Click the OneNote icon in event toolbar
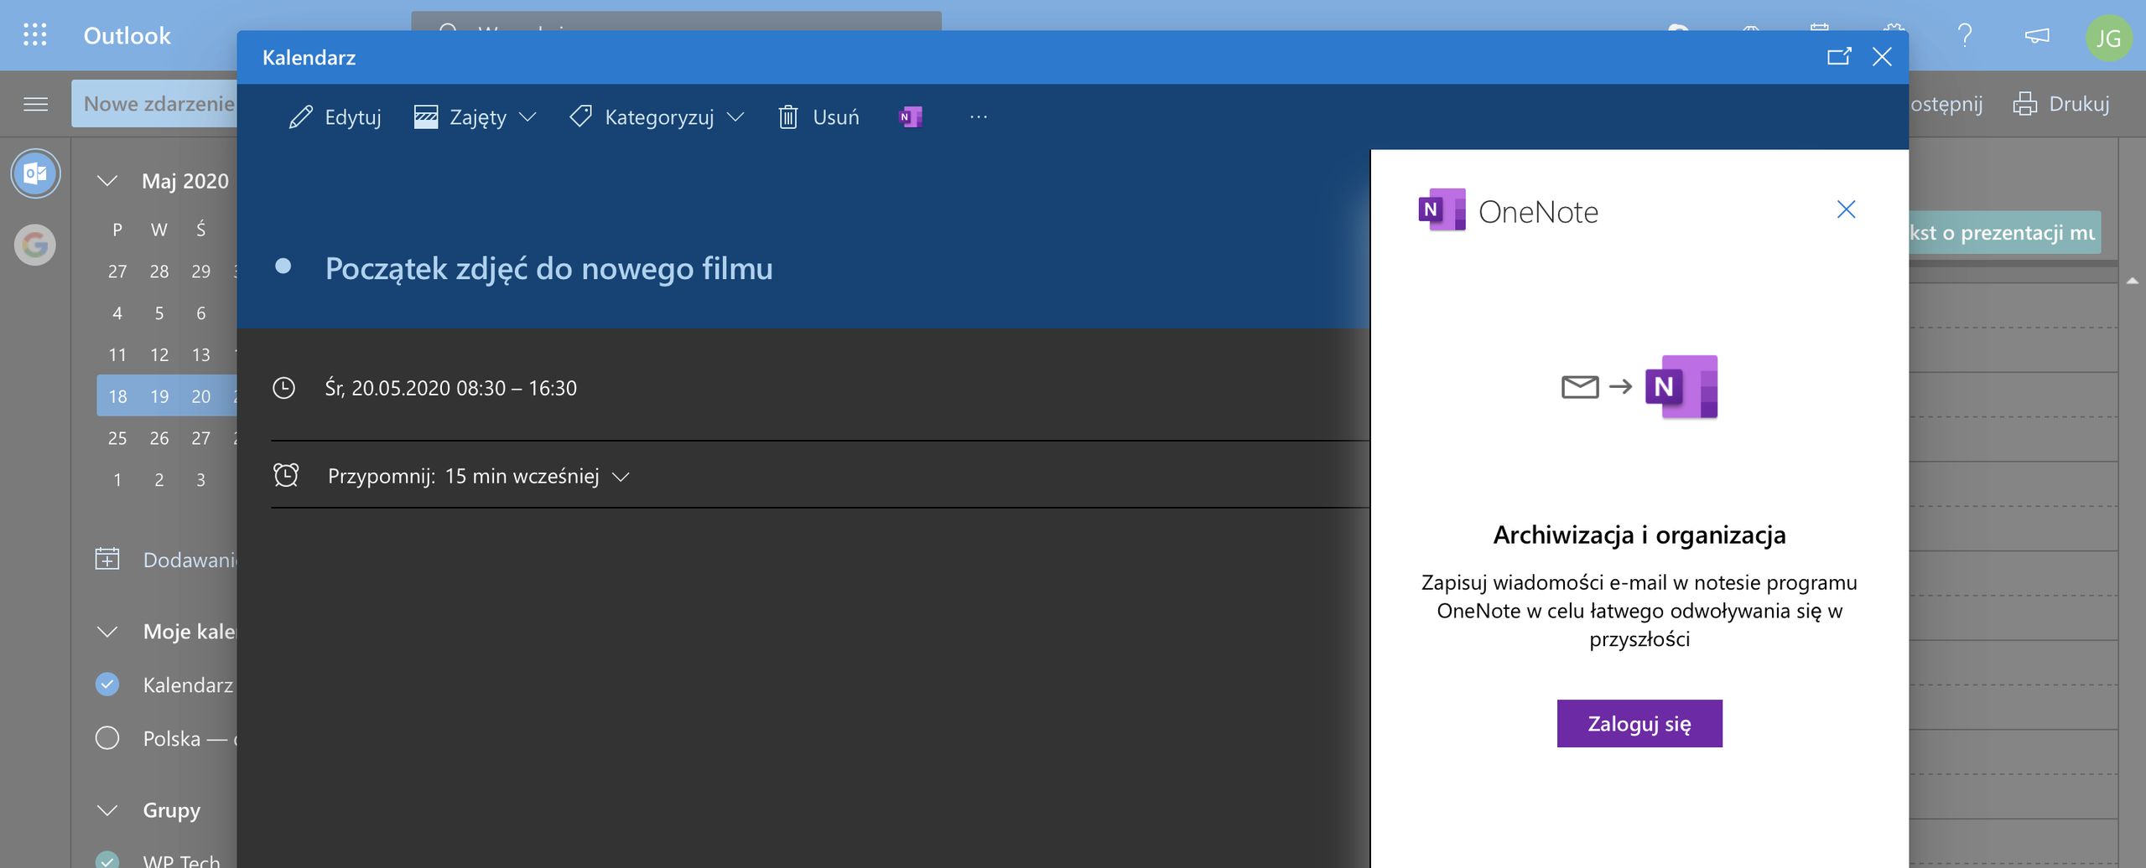The width and height of the screenshot is (2146, 868). (910, 117)
